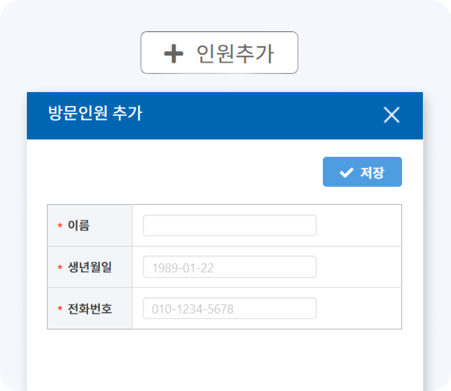Click empty cell area right of 전화번호 input

(358, 308)
